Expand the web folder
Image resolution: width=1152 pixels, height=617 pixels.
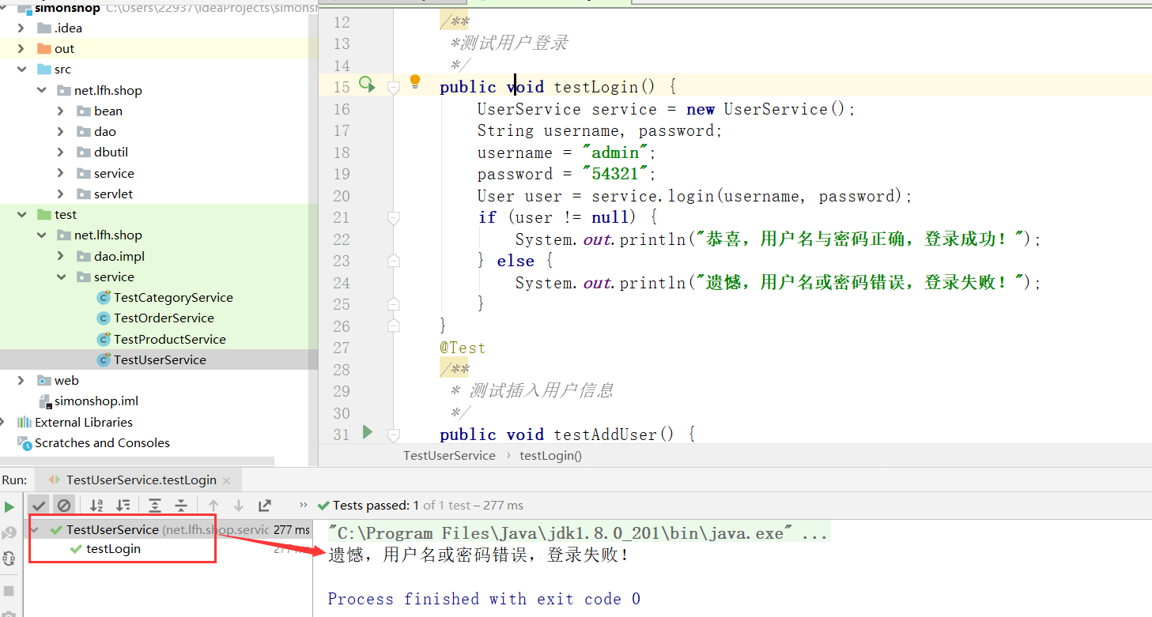(21, 381)
